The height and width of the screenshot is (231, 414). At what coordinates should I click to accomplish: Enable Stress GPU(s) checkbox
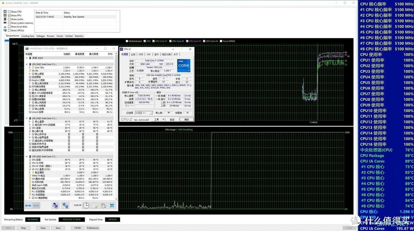(x=9, y=30)
